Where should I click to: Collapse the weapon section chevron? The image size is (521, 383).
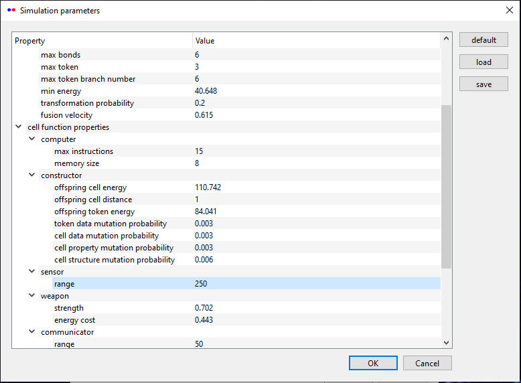tap(31, 296)
